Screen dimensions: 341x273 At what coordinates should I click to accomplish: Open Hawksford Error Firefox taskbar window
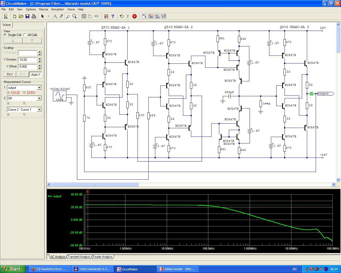tap(50, 269)
